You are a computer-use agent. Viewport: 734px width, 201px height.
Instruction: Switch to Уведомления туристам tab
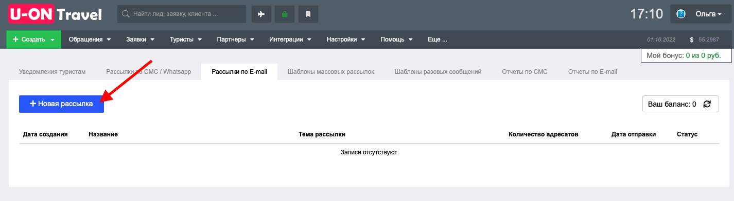point(52,72)
